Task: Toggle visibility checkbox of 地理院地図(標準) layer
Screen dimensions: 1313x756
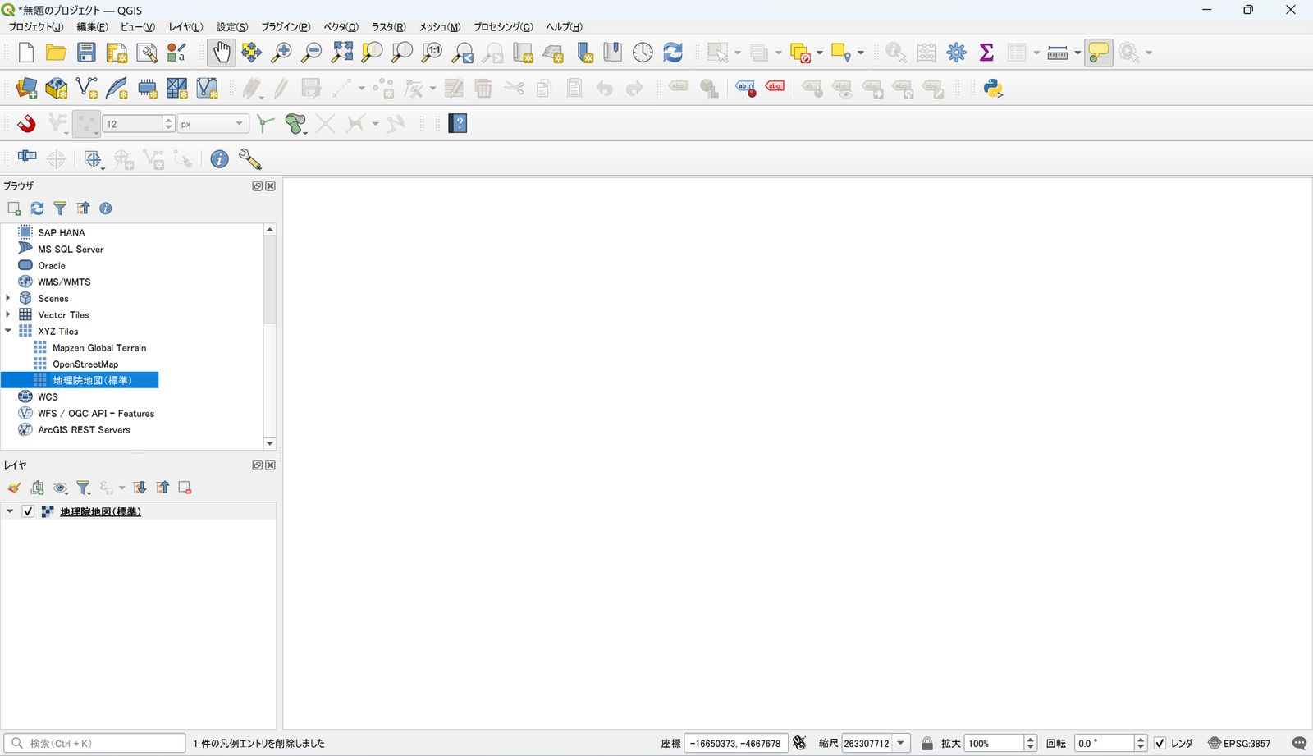Action: [x=28, y=511]
